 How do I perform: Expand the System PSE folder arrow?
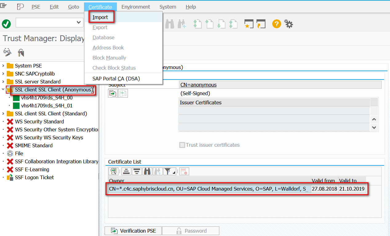click(x=3, y=66)
